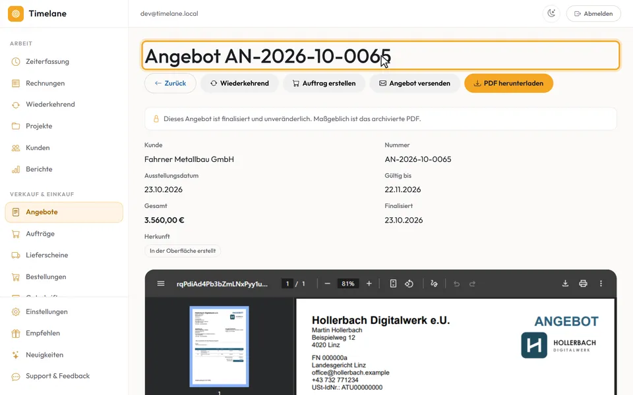Open Einstellungen in sidebar
The width and height of the screenshot is (633, 395).
pyautogui.click(x=64, y=312)
